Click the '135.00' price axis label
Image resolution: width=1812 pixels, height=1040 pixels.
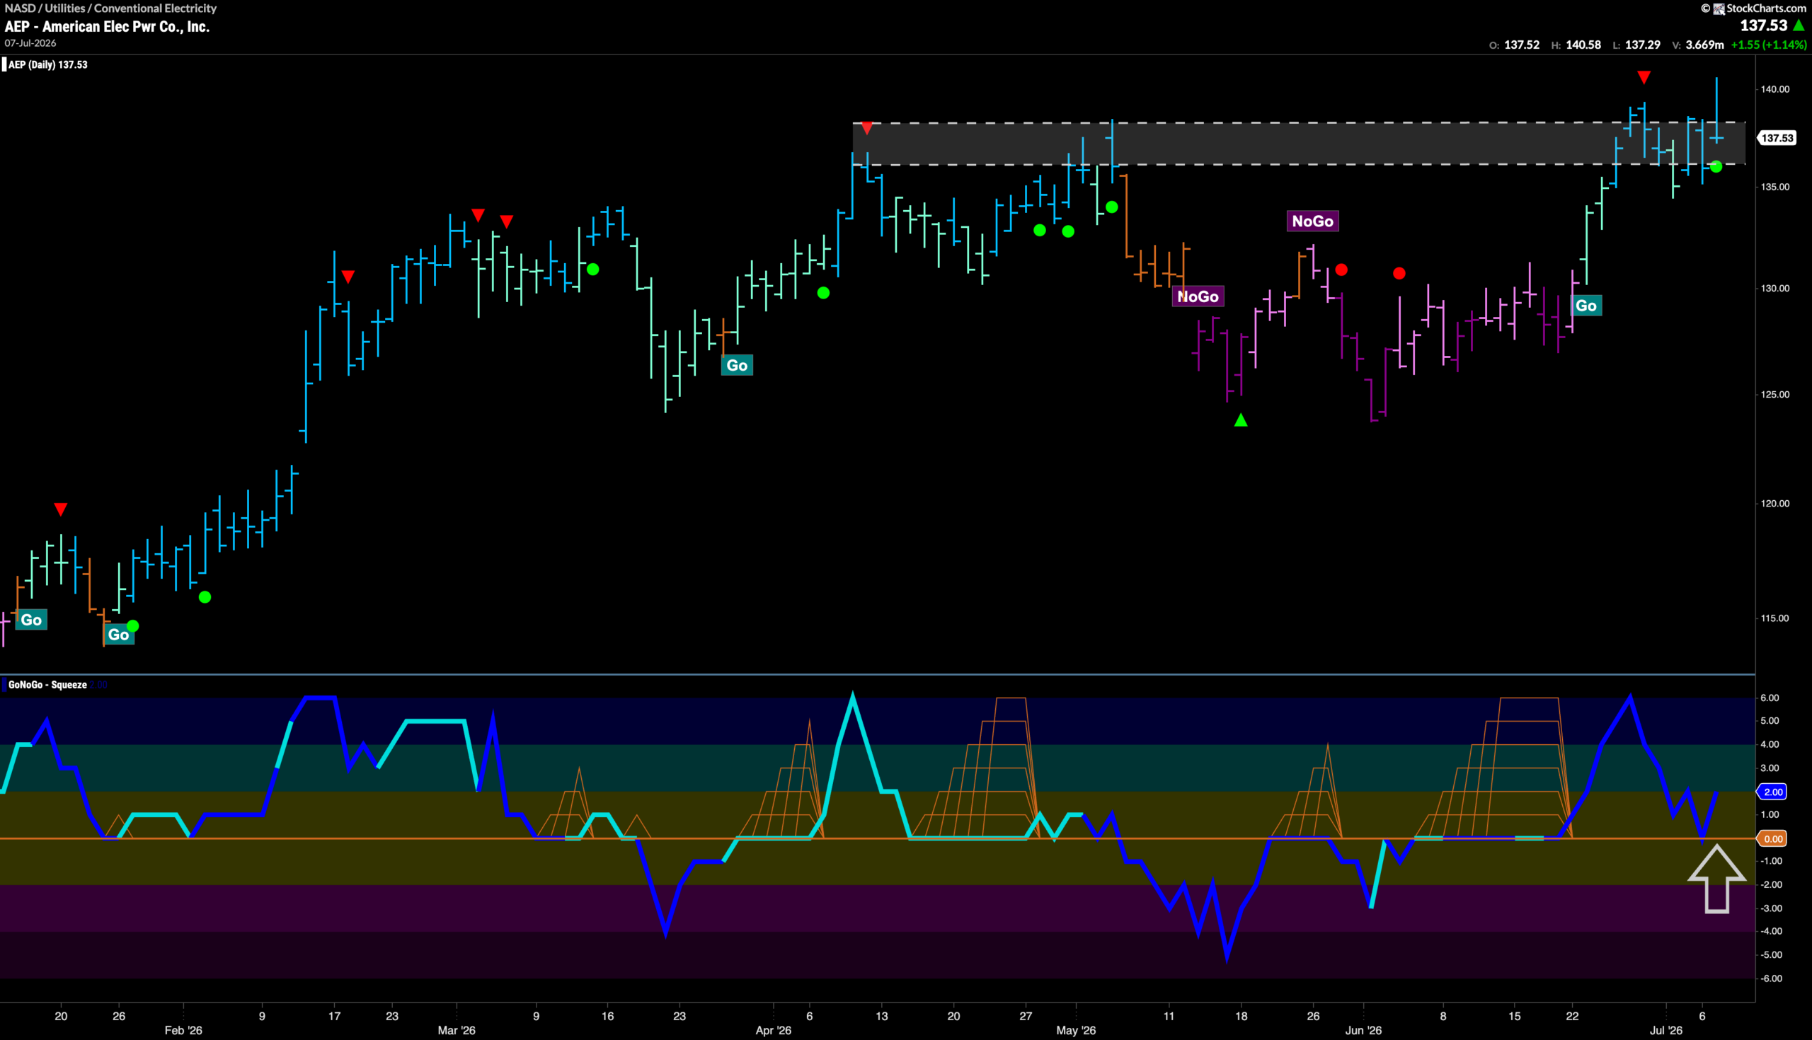coord(1775,187)
